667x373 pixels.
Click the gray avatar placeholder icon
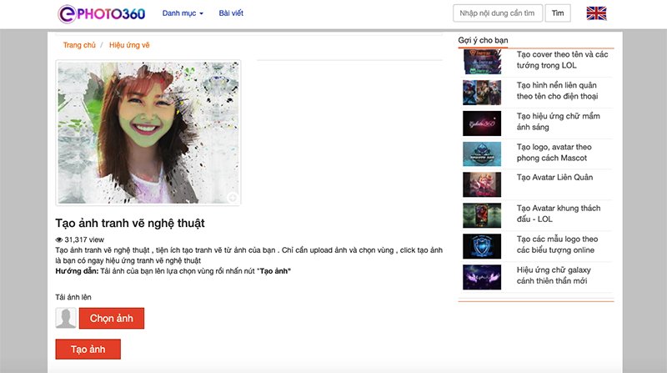(66, 318)
